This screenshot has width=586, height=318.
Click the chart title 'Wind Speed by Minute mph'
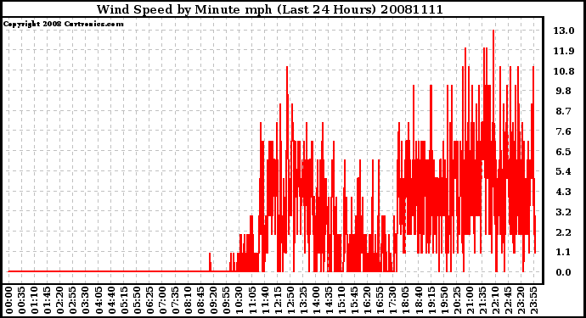184,9
